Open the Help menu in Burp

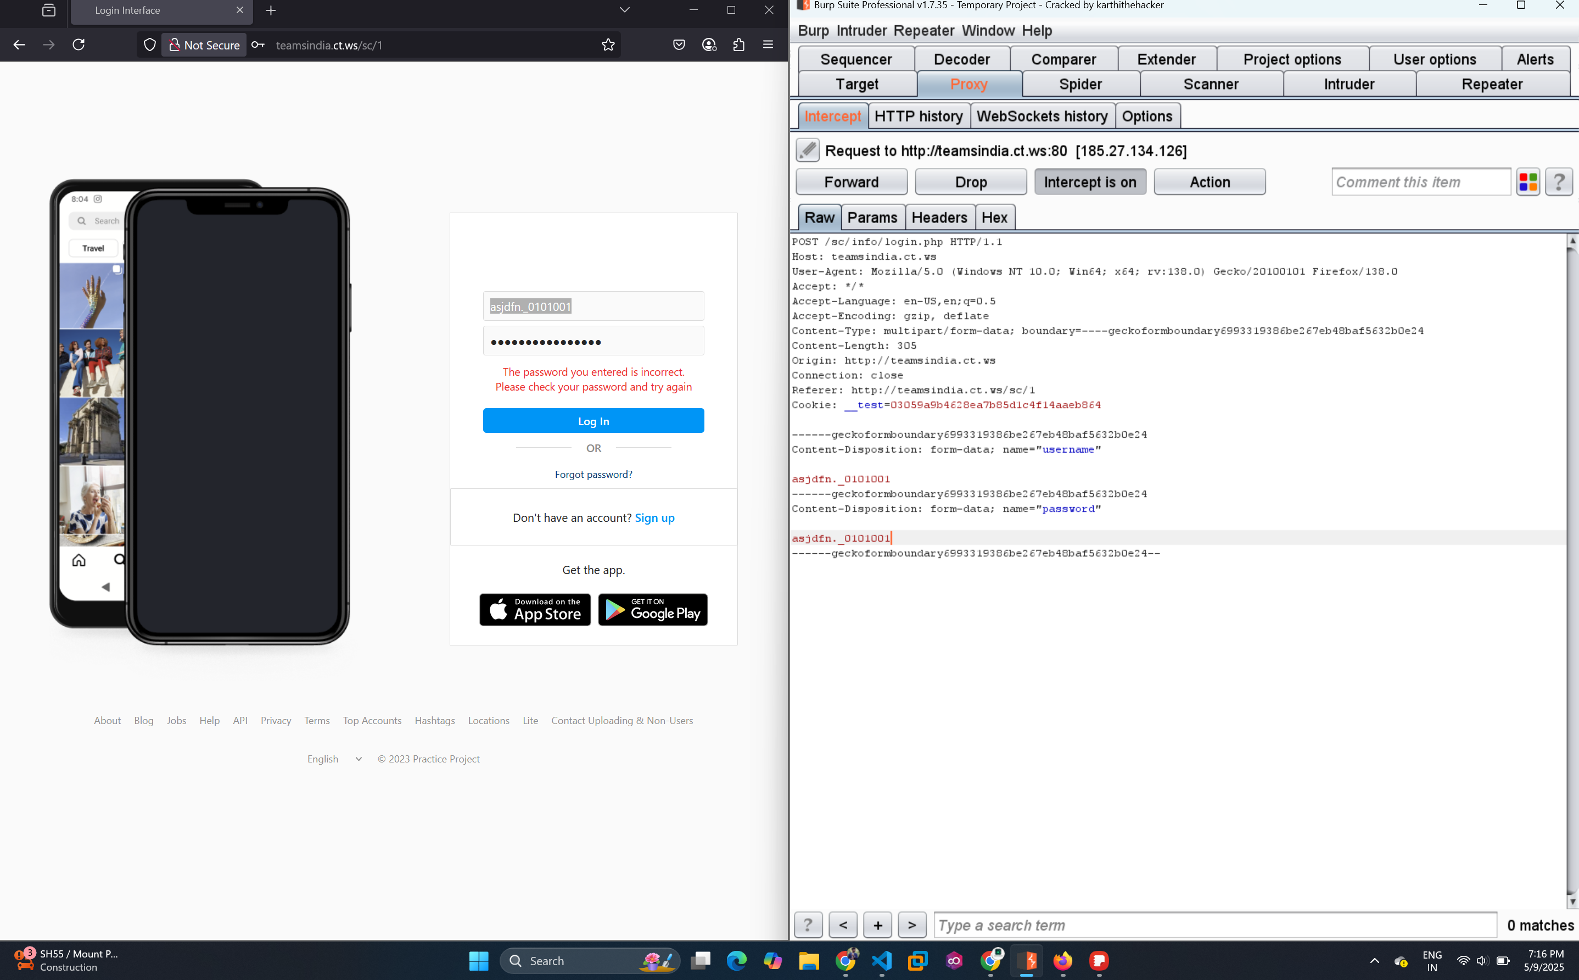(1037, 30)
